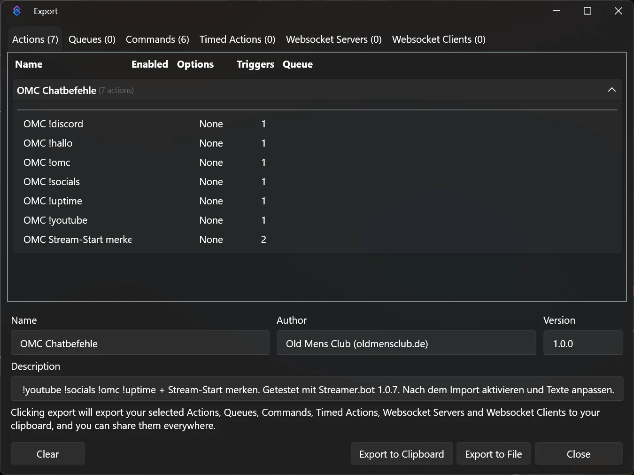Focus the Name field with OMC Chatbefehle
The height and width of the screenshot is (475, 634).
[x=140, y=343]
